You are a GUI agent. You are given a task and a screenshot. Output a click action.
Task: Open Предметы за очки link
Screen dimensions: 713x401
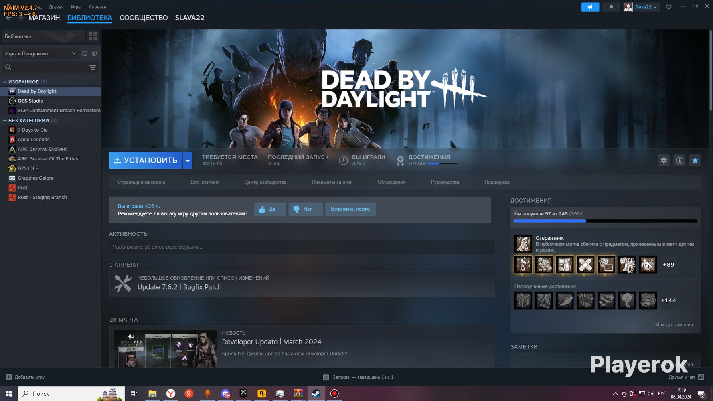[x=332, y=182]
